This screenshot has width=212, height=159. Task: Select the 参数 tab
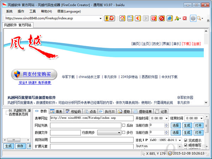click(x=41, y=111)
